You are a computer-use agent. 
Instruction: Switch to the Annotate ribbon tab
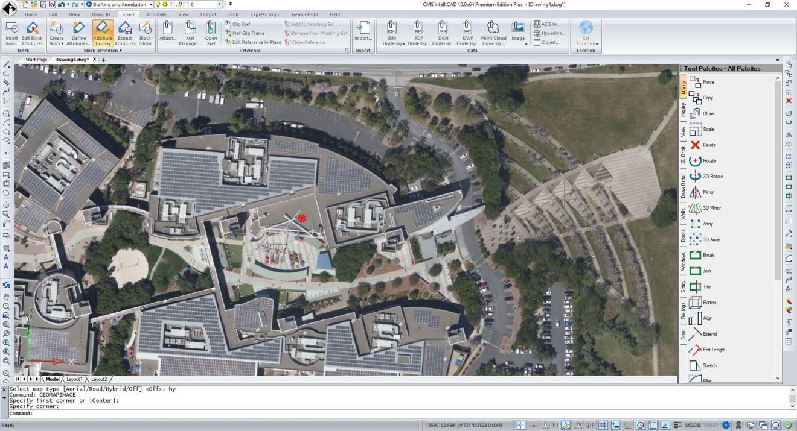[x=156, y=14]
